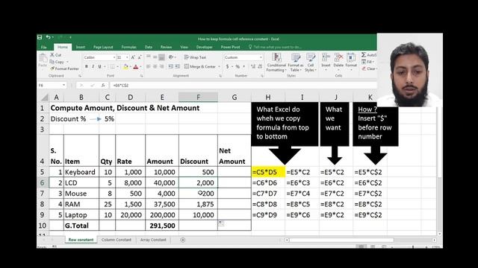The image size is (478, 268).
Task: Click the red Font Color A
Action: pyautogui.click(x=136, y=66)
